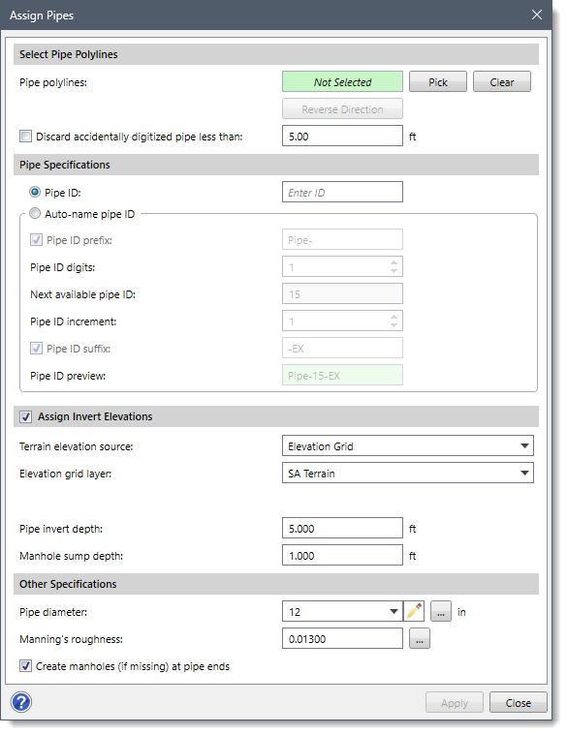Open the Elevation grid layer dropdown
Screen dimensions: 567x735
pos(407,473)
